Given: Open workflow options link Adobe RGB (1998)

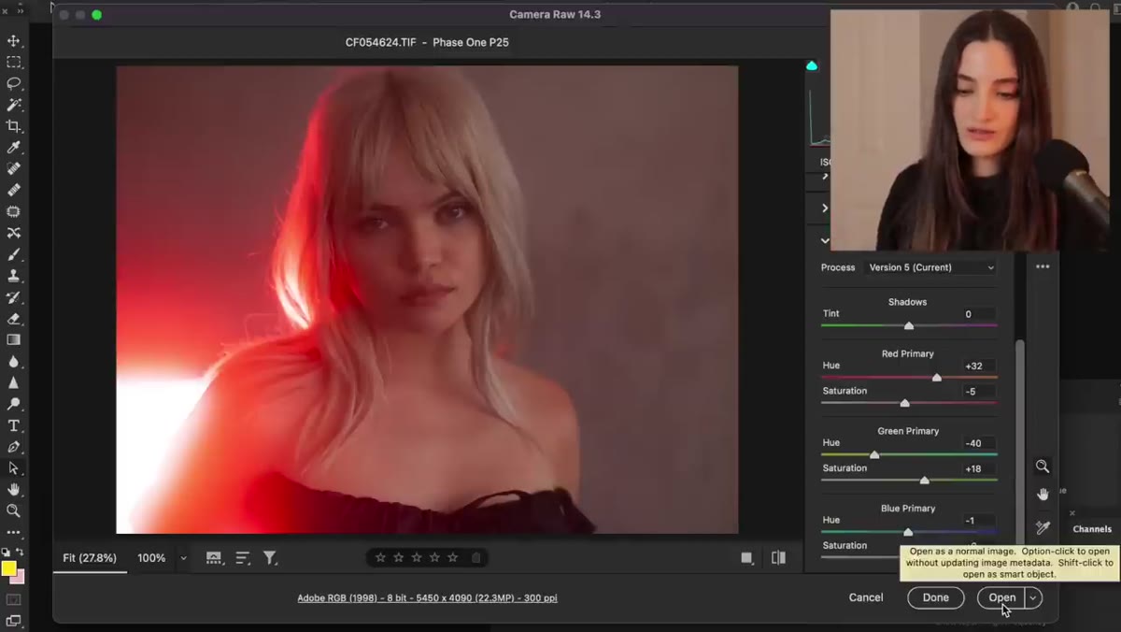Looking at the screenshot, I should click(427, 597).
